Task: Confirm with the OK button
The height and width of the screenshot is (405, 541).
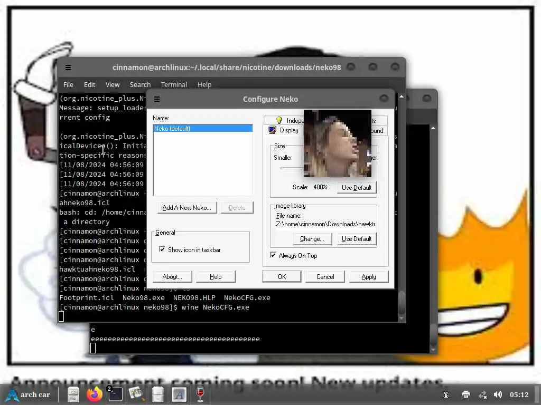Action: pos(282,277)
